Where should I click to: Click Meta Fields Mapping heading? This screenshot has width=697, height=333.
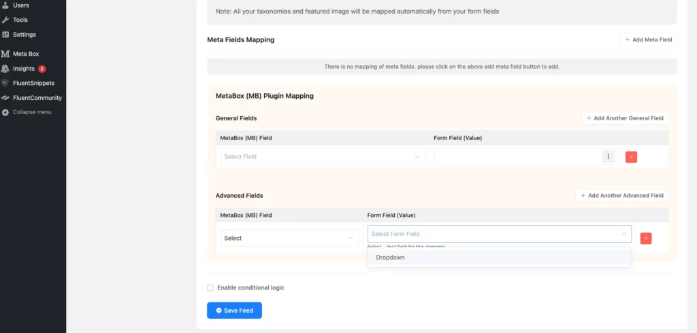[240, 39]
